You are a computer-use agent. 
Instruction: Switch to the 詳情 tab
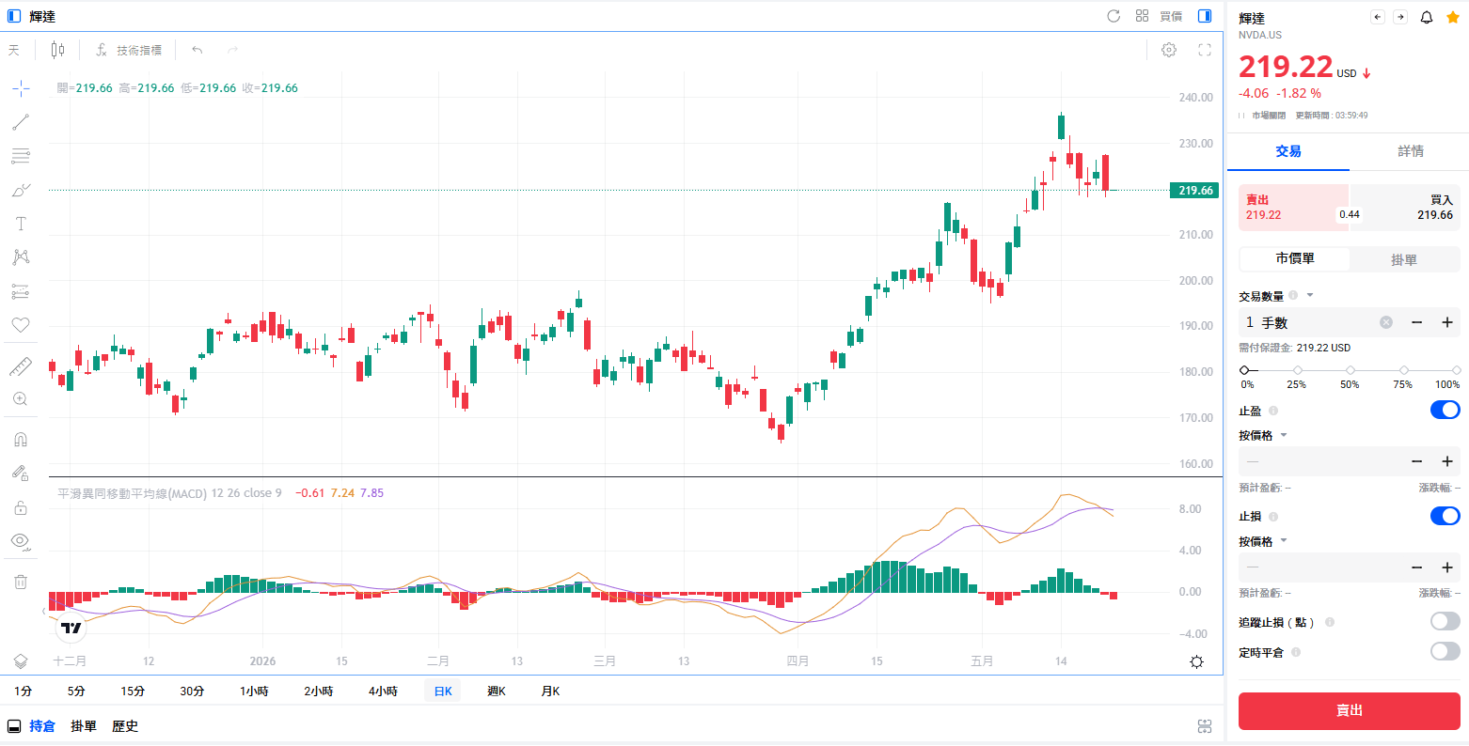1410,151
